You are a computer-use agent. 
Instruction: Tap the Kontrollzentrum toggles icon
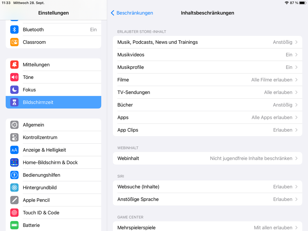point(14,137)
